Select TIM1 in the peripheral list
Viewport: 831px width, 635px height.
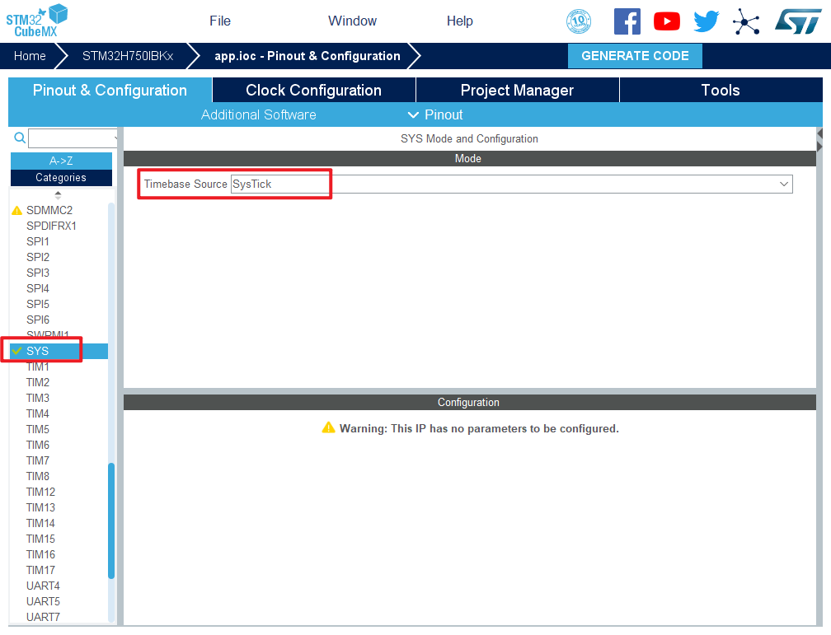point(38,367)
